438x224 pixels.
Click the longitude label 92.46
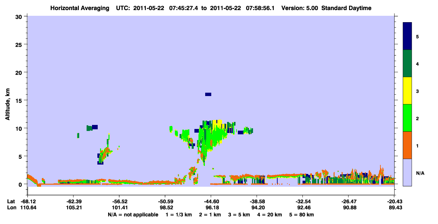coord(303,208)
